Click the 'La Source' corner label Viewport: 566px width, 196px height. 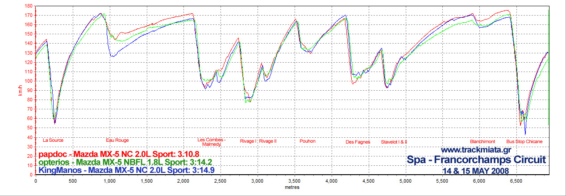[53, 140]
